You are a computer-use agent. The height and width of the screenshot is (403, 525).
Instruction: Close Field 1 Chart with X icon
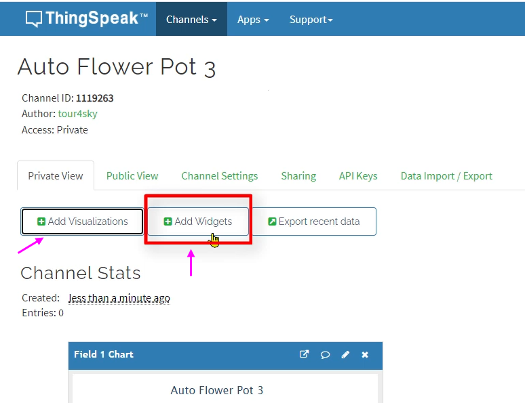coord(365,354)
